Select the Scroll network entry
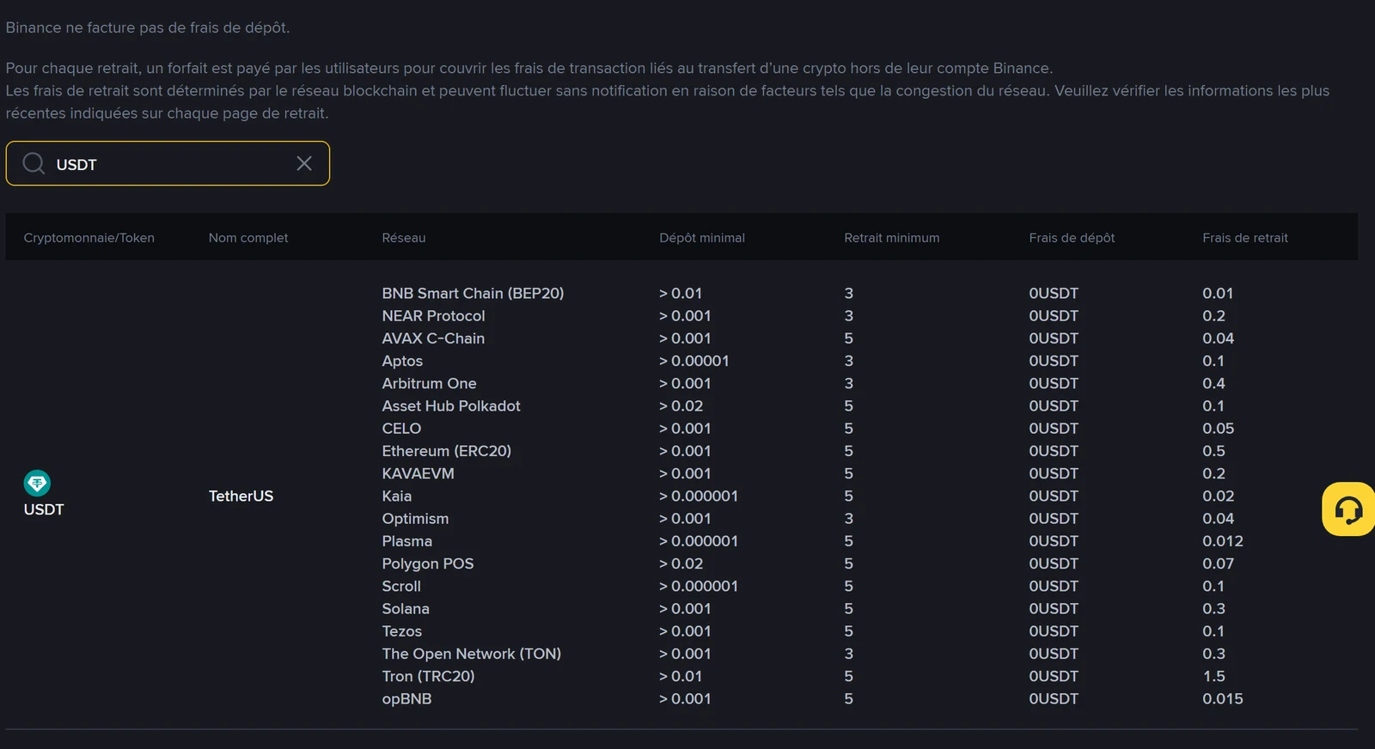This screenshot has width=1375, height=749. pyautogui.click(x=401, y=586)
